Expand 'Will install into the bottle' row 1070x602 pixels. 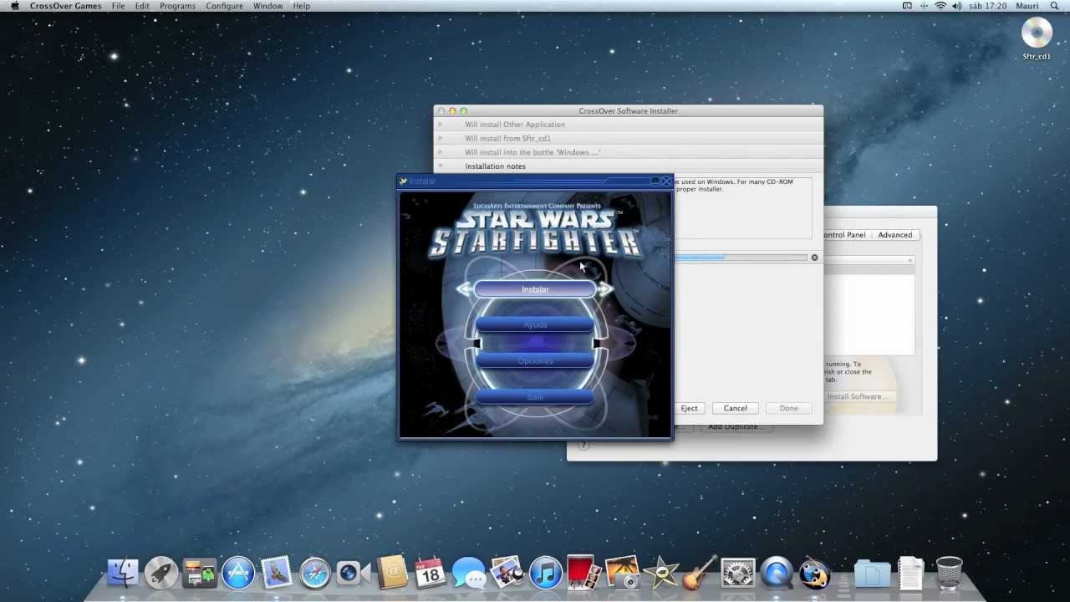coord(441,152)
